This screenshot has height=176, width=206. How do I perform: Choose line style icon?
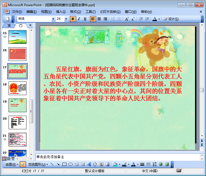(x=142, y=164)
